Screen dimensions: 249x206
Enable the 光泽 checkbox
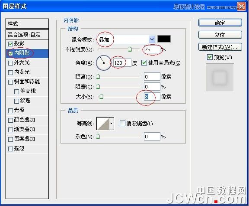pos(10,111)
